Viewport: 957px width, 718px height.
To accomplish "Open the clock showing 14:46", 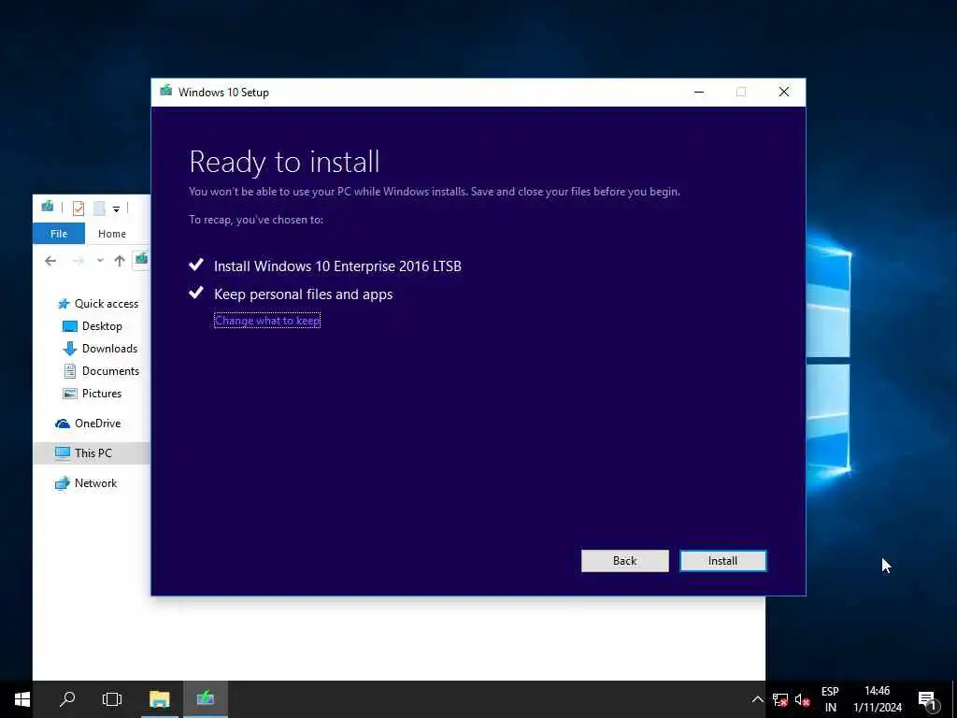I will (877, 699).
